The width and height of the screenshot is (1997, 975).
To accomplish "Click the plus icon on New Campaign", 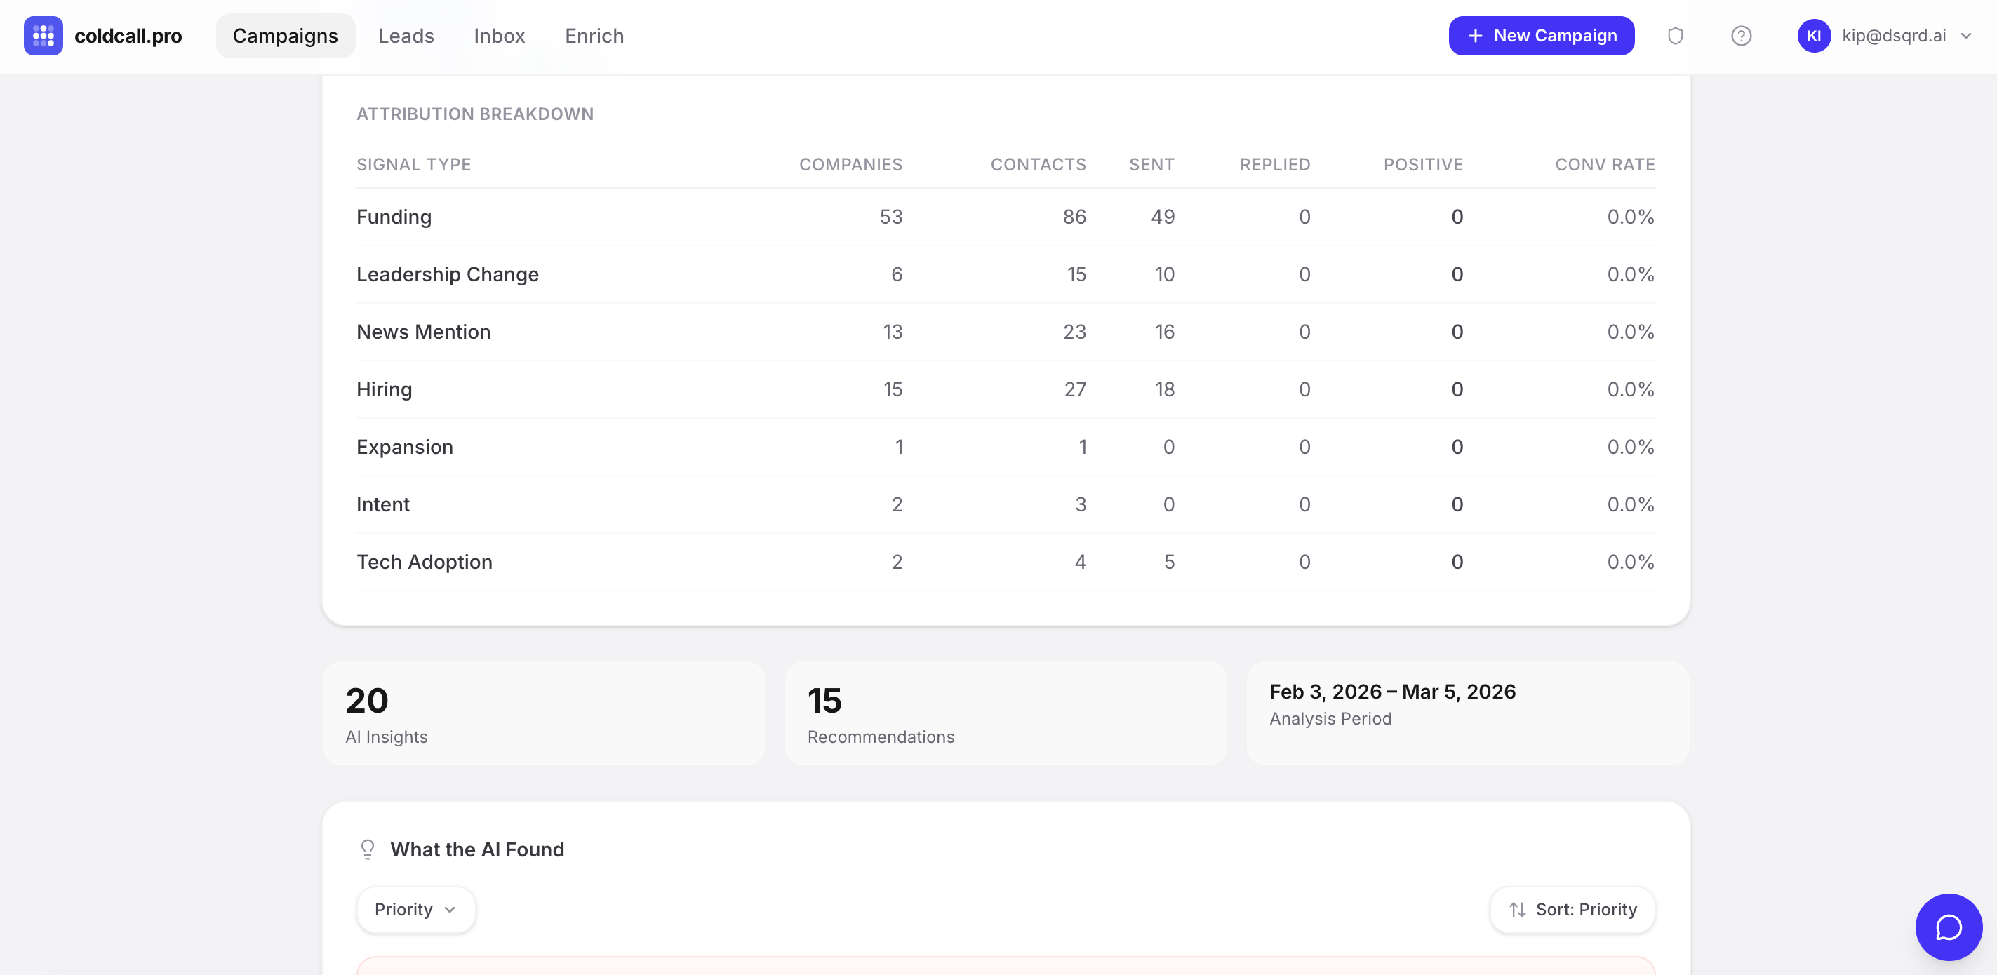I will (1474, 36).
